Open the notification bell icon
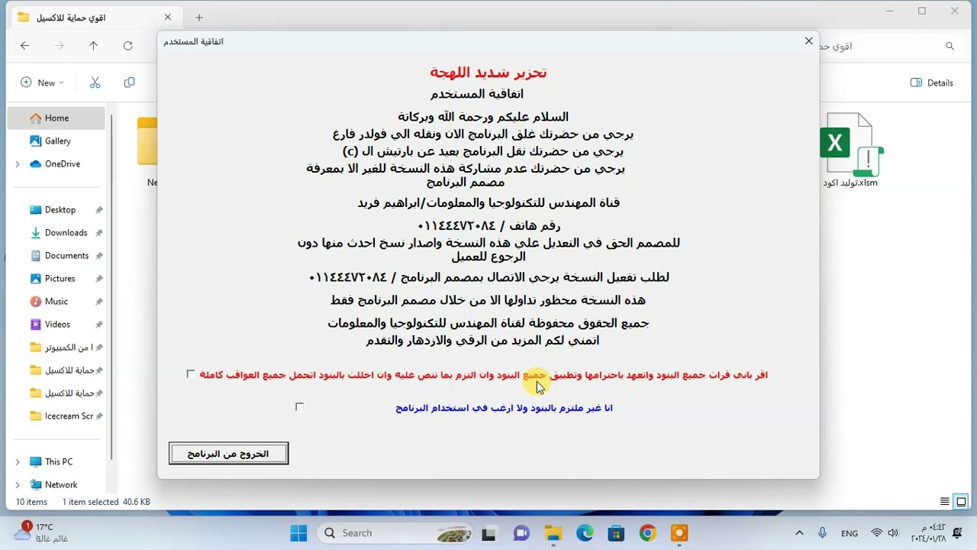The height and width of the screenshot is (550, 977). click(958, 533)
